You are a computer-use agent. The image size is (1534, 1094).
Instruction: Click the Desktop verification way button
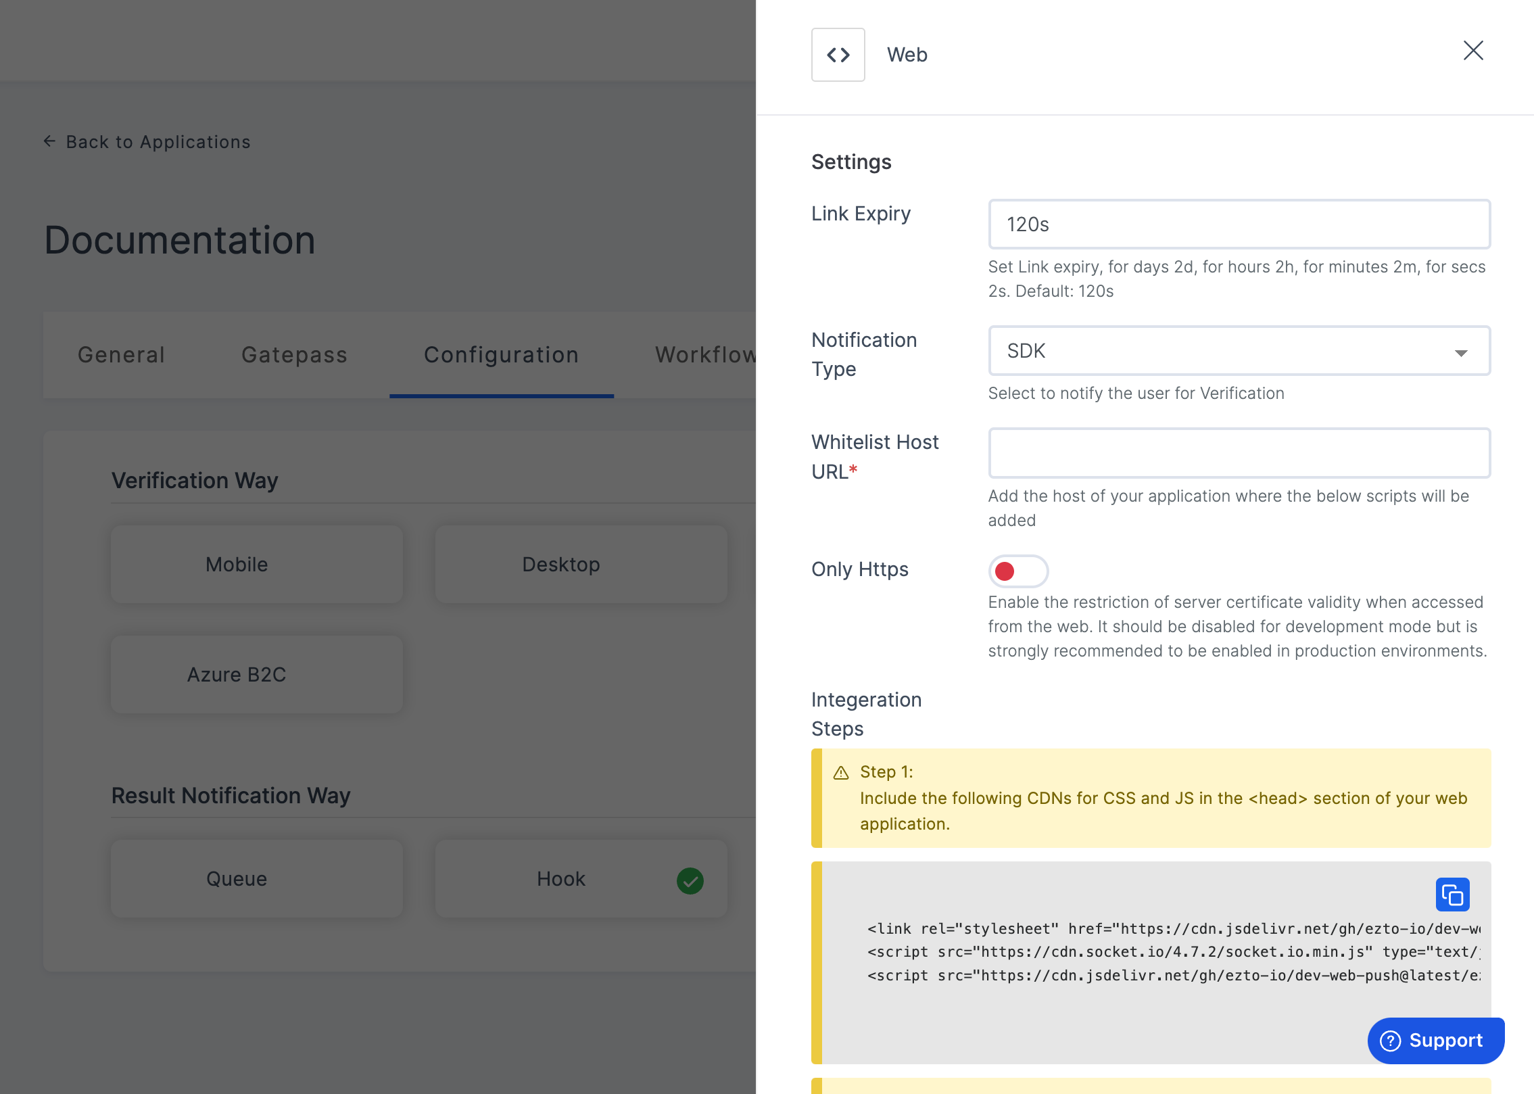(561, 564)
